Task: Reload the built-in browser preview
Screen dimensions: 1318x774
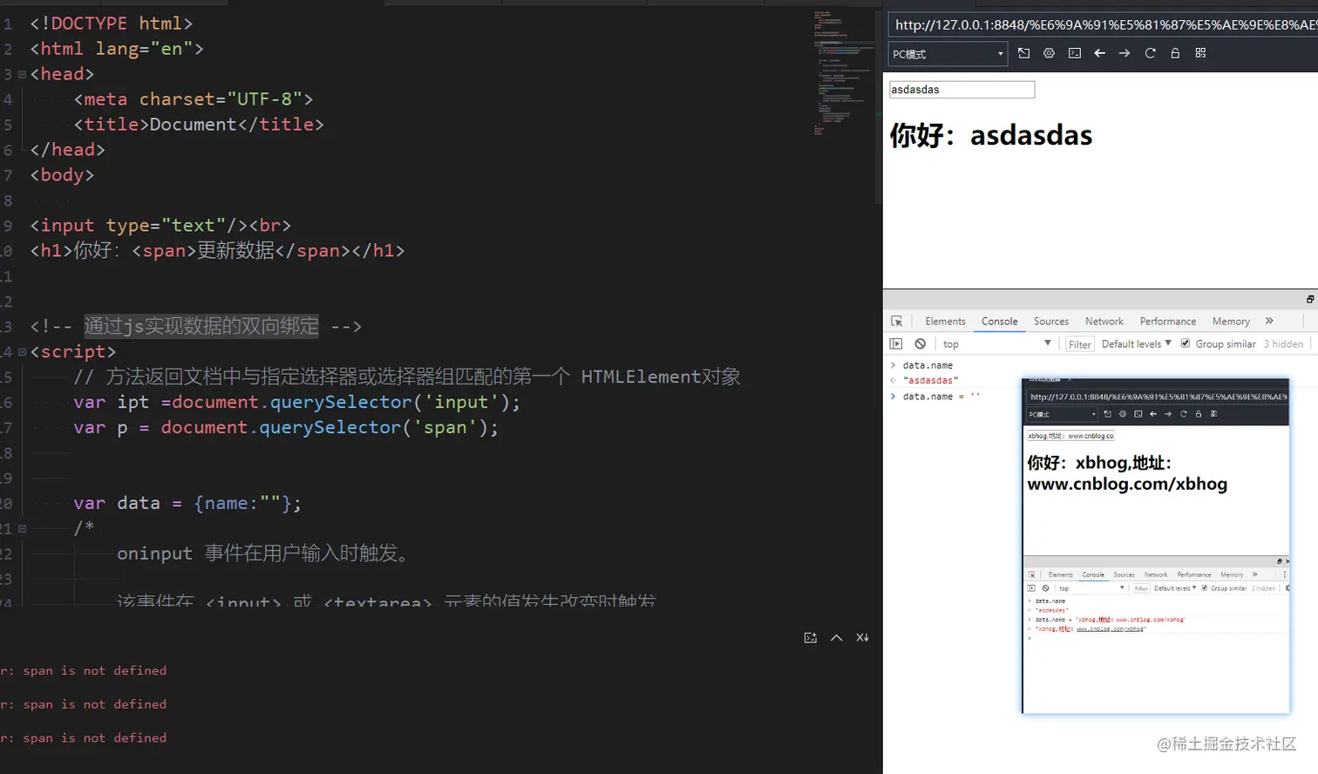Action: click(x=1150, y=53)
